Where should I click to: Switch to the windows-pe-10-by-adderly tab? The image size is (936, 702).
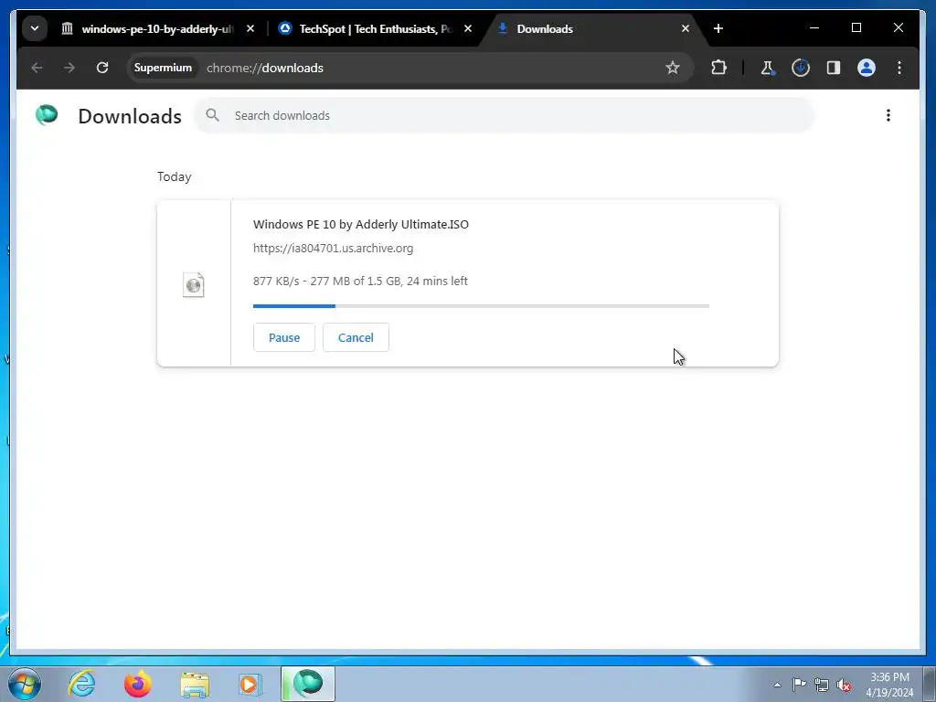click(157, 28)
